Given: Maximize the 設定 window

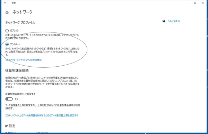Looking at the screenshot, I should pyautogui.click(x=195, y=3).
